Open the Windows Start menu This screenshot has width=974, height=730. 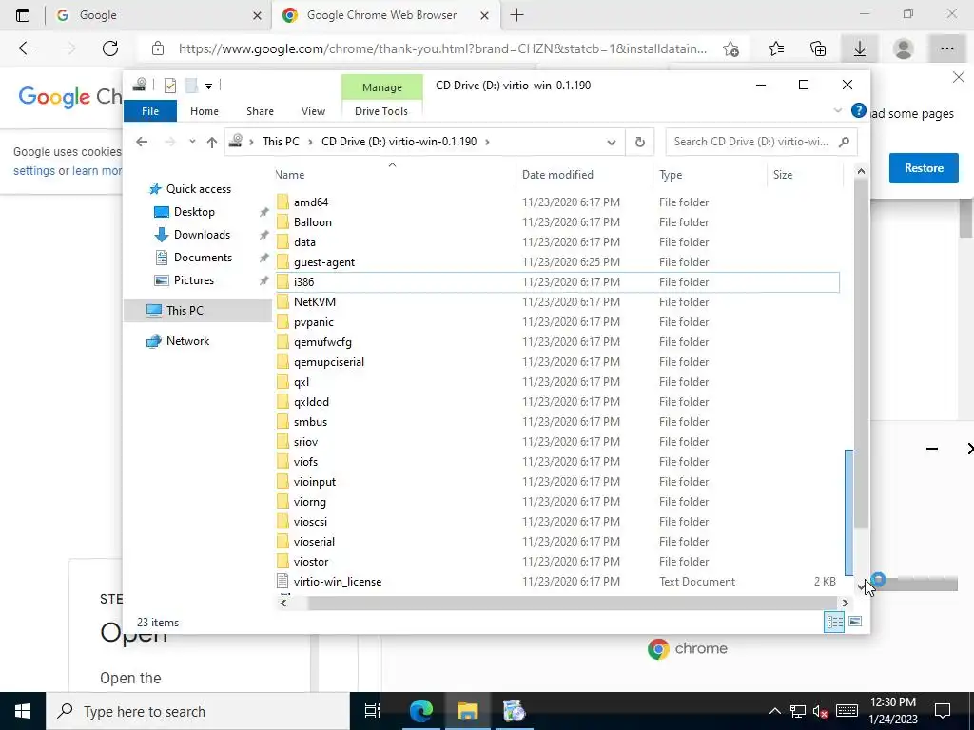23,711
